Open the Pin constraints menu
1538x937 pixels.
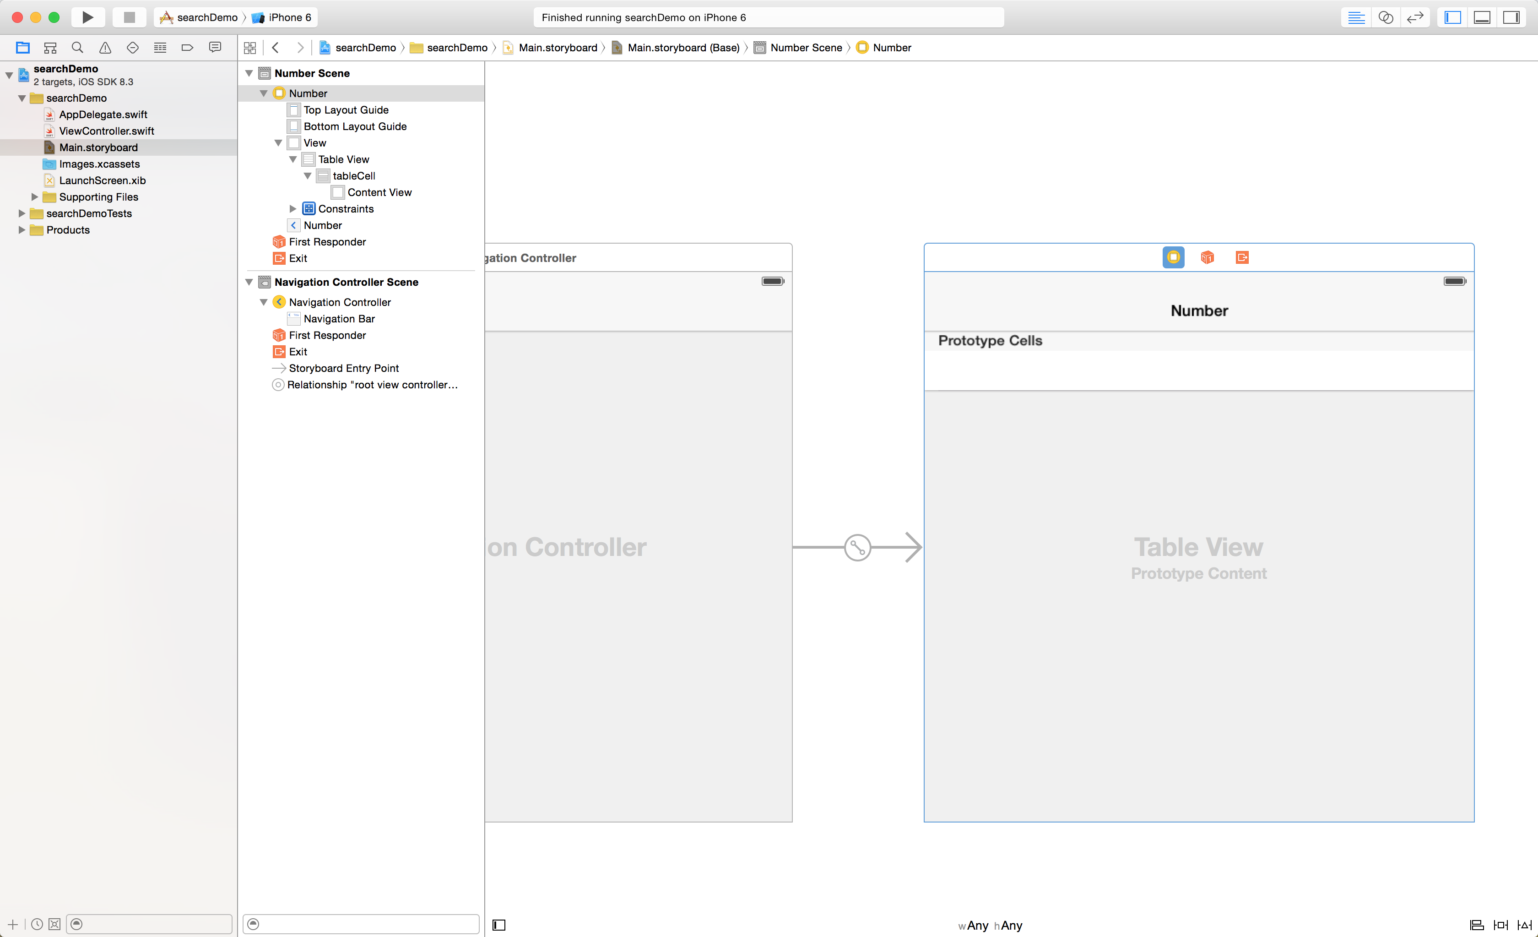coord(1500,925)
